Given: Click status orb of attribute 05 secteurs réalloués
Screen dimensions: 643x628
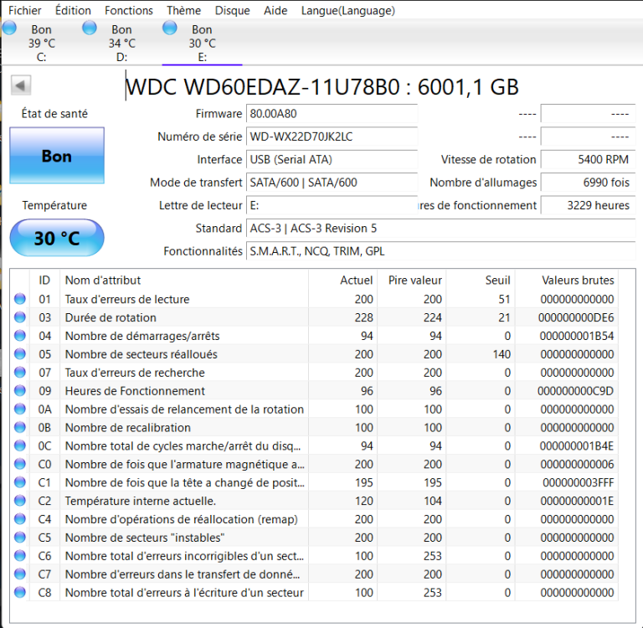Looking at the screenshot, I should point(20,354).
